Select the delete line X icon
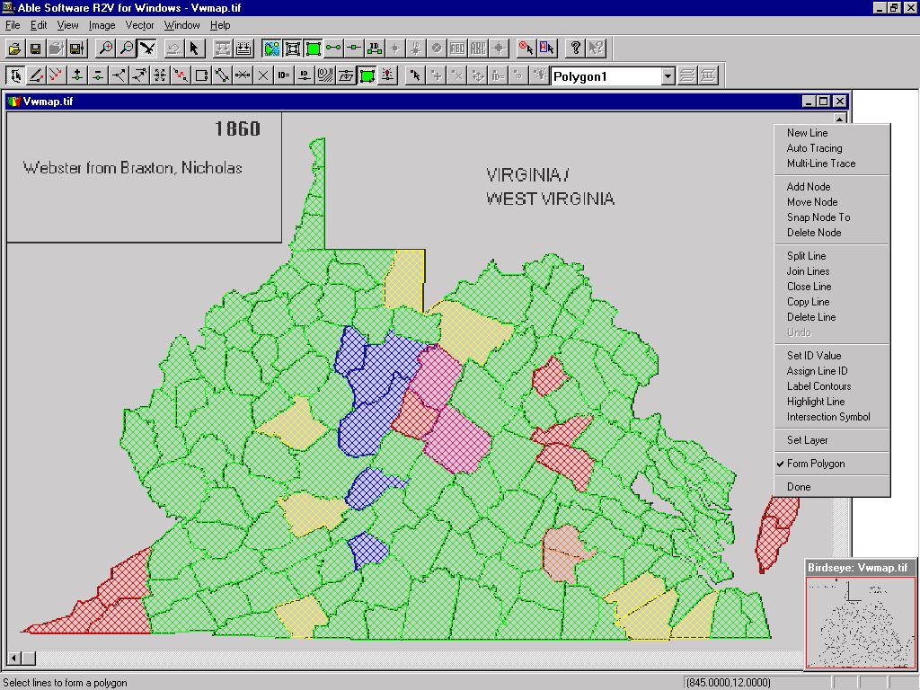This screenshot has width=920, height=690. click(x=265, y=75)
